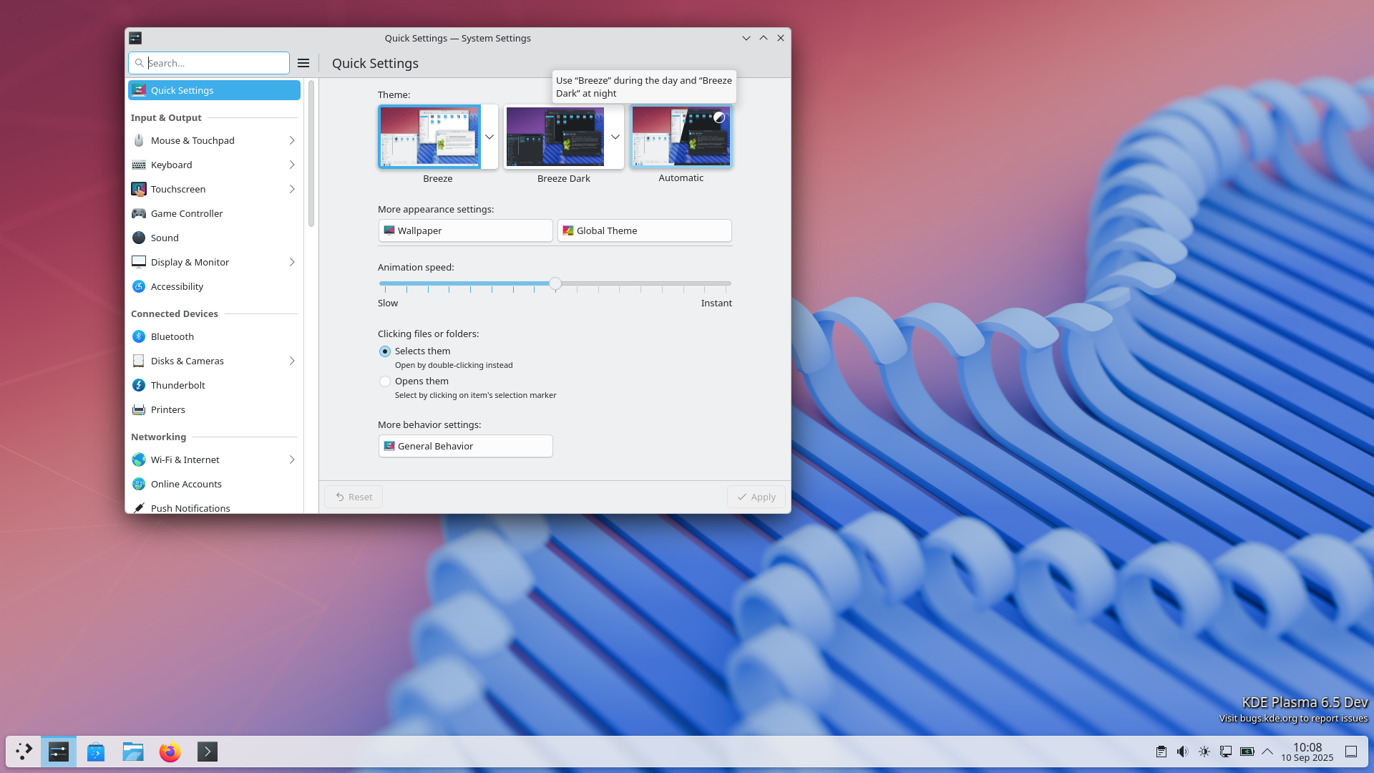
Task: Click the Thunderbolt icon in sidebar
Action: tap(139, 385)
